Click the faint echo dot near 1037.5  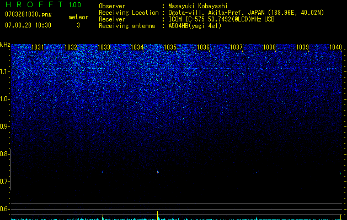[x=257, y=172]
